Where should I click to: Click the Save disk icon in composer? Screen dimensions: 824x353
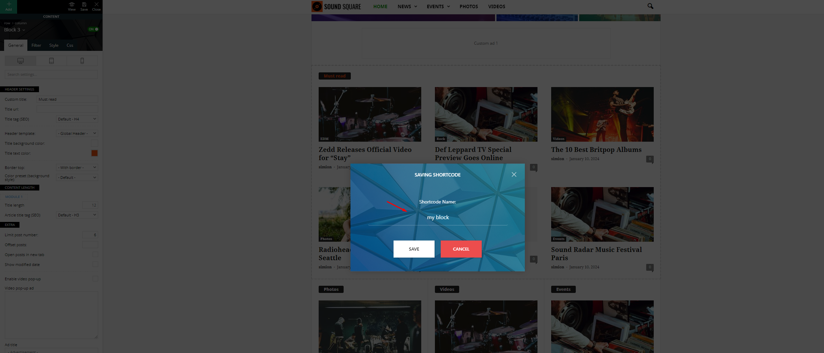pos(84,4)
